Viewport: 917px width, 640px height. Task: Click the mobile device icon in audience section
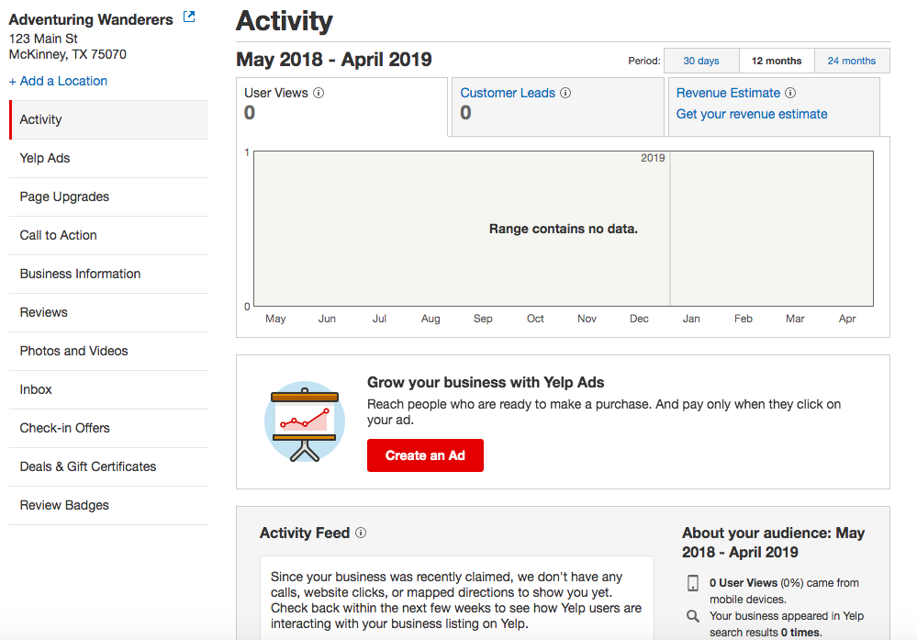click(x=692, y=583)
